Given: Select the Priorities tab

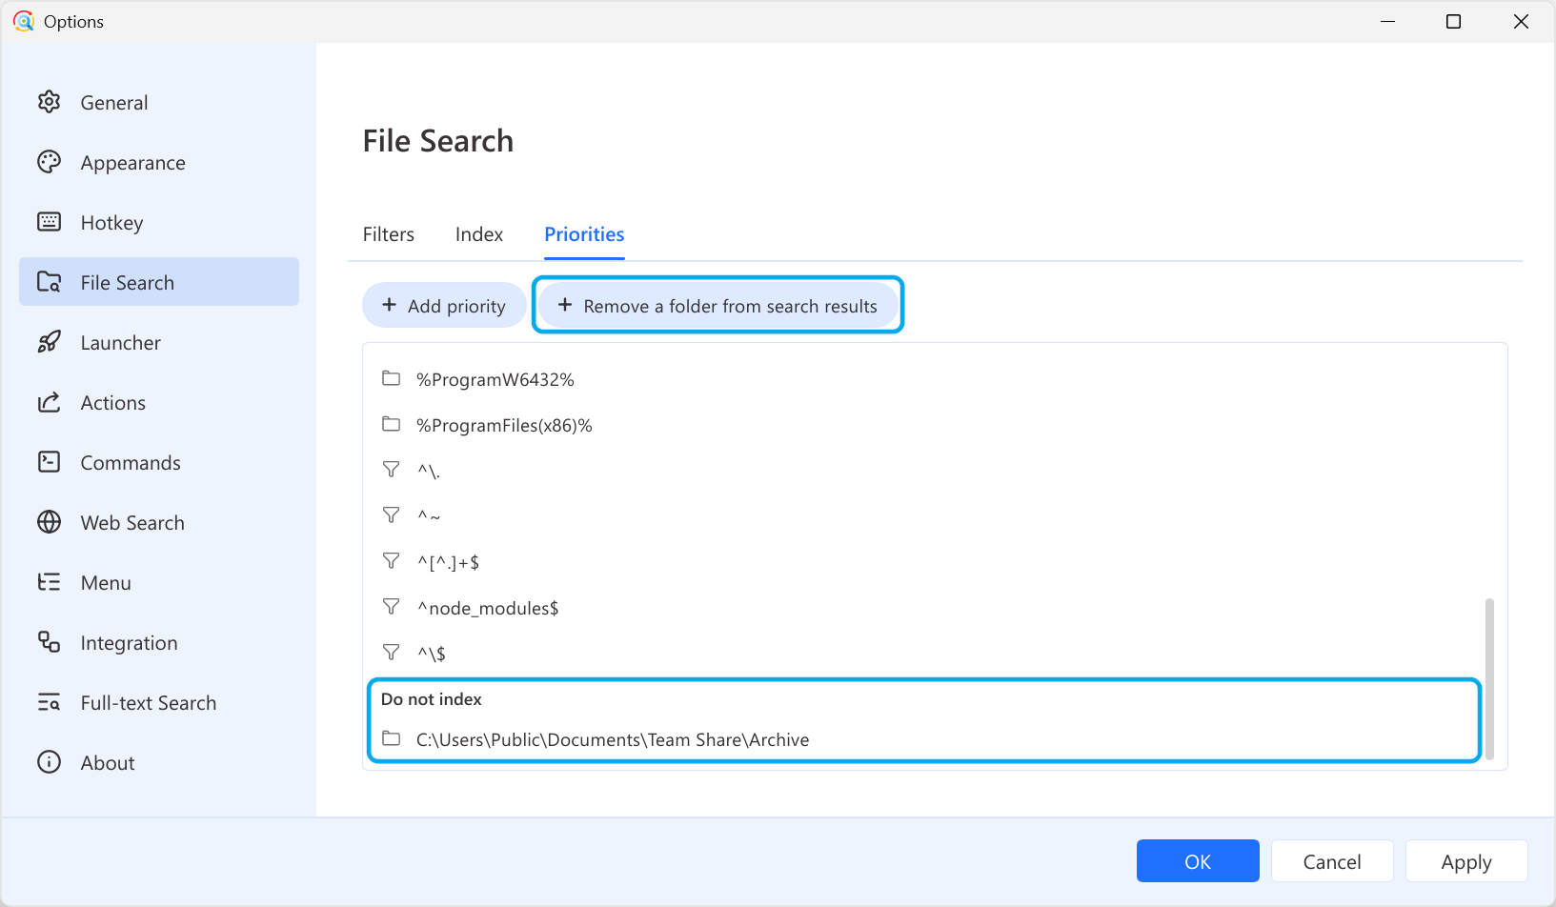Looking at the screenshot, I should tap(584, 234).
